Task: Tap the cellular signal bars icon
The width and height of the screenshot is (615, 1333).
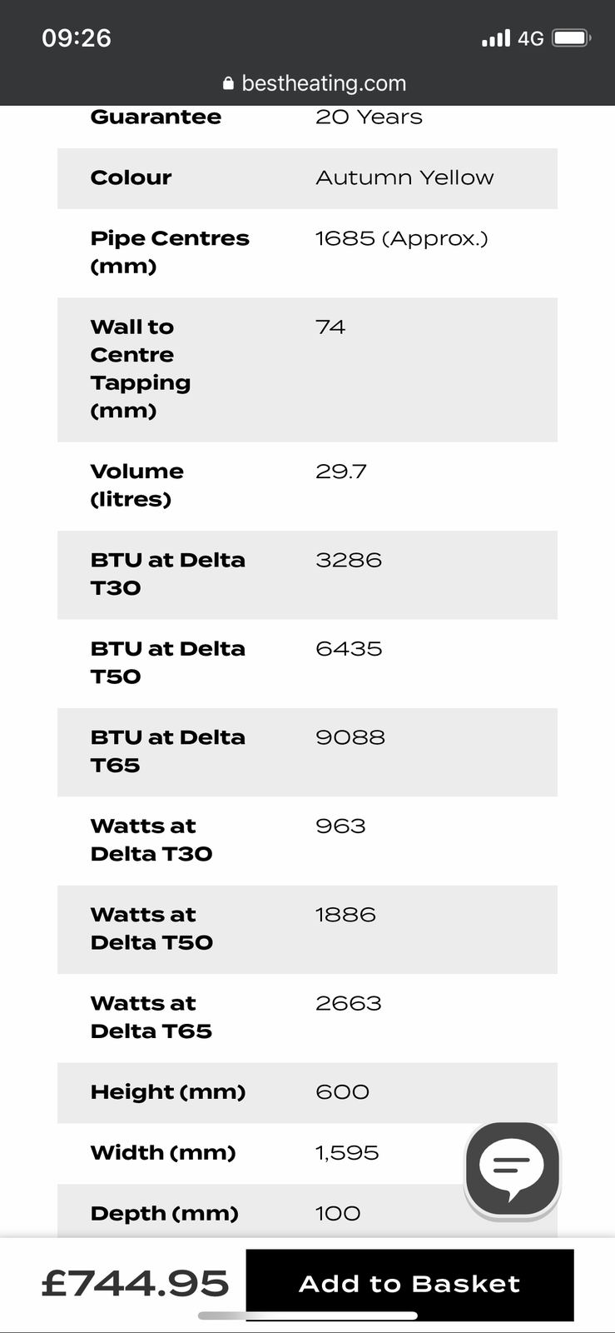Action: (x=496, y=38)
